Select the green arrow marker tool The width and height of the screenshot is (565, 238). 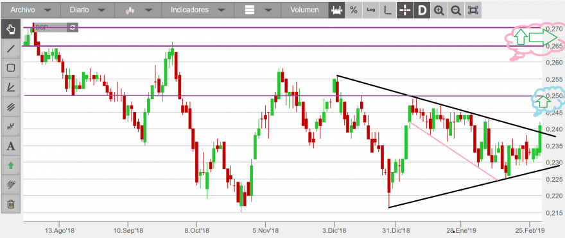(x=11, y=166)
